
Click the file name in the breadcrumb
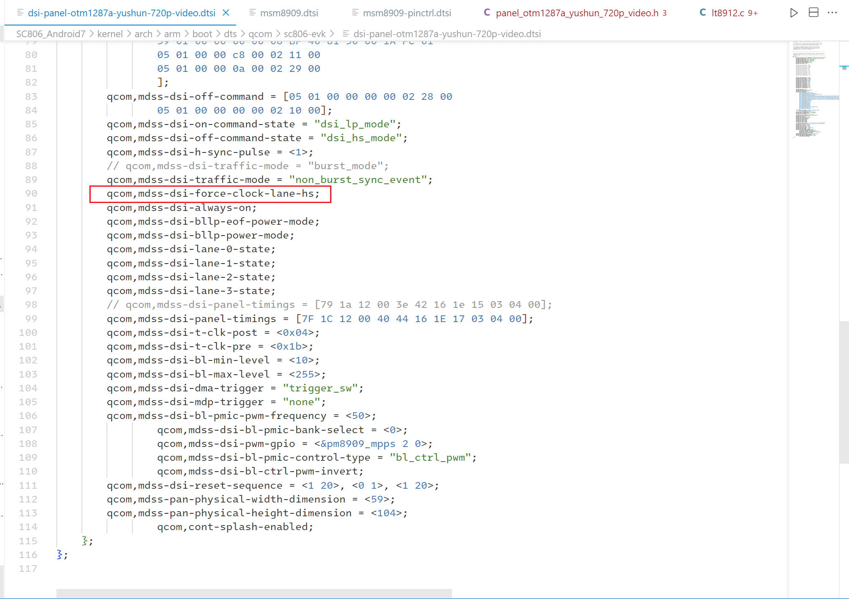[447, 34]
